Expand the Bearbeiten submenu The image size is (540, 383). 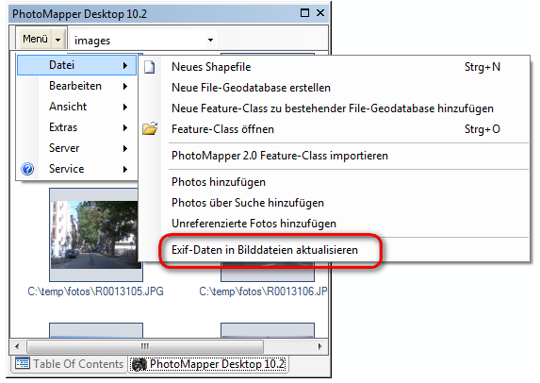point(76,86)
